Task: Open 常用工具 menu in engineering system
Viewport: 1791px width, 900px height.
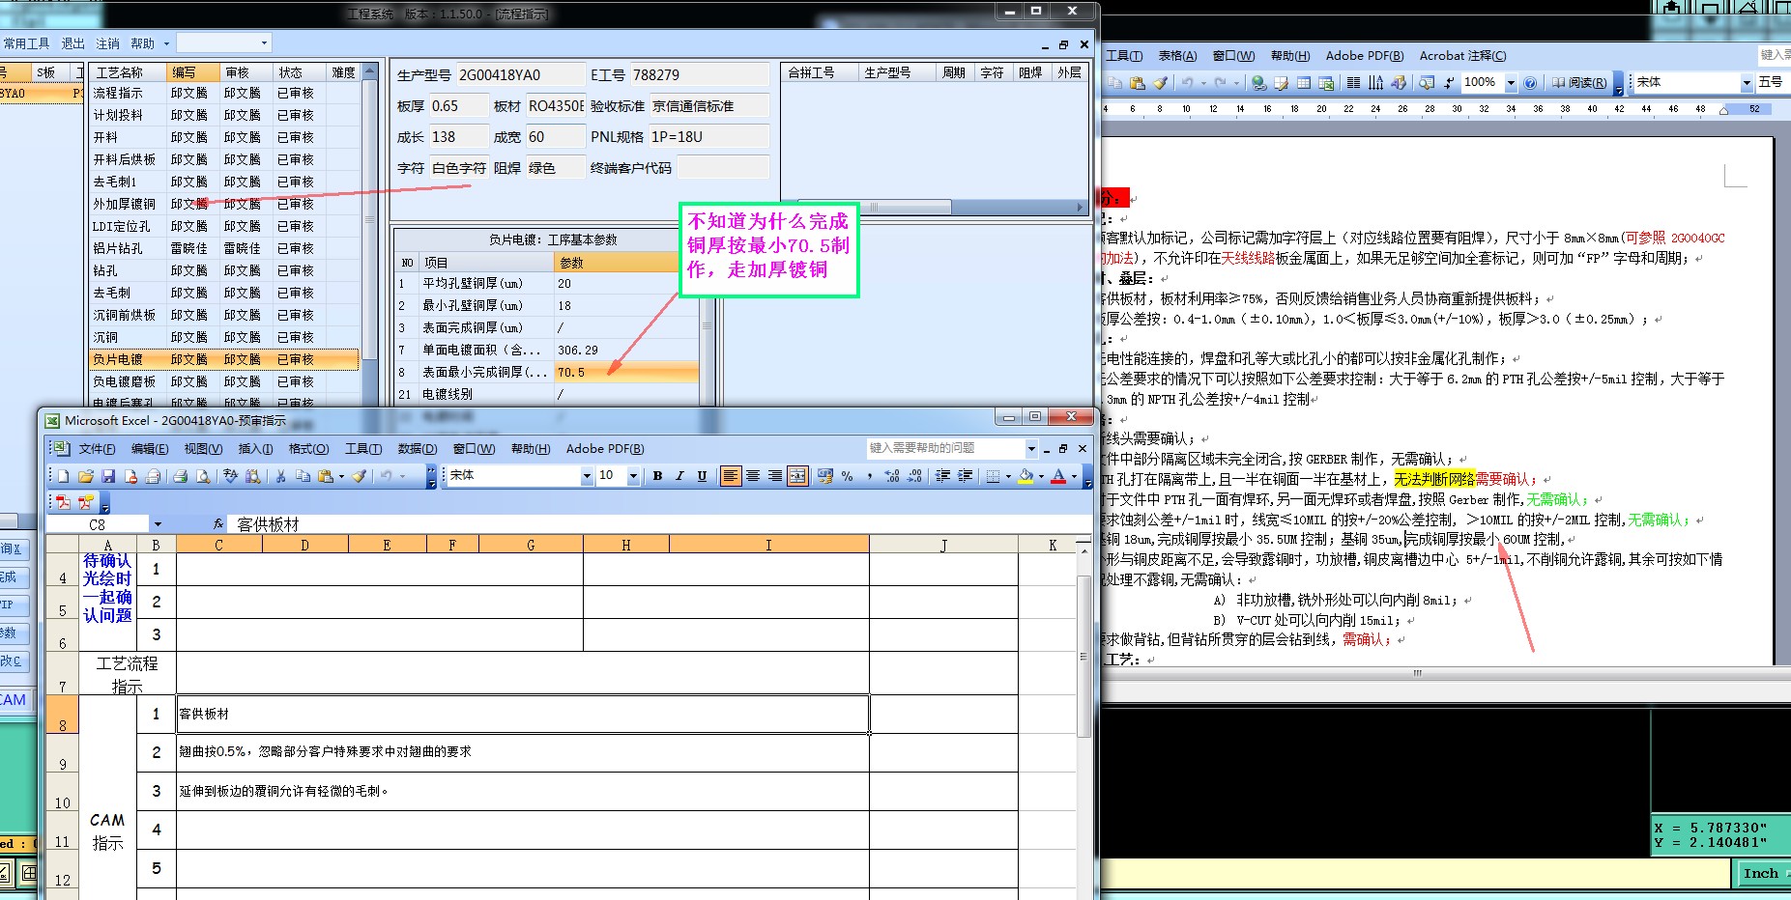Action: (26, 43)
